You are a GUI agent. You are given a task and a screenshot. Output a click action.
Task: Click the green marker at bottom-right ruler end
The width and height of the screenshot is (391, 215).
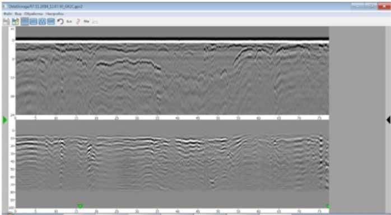(328, 206)
